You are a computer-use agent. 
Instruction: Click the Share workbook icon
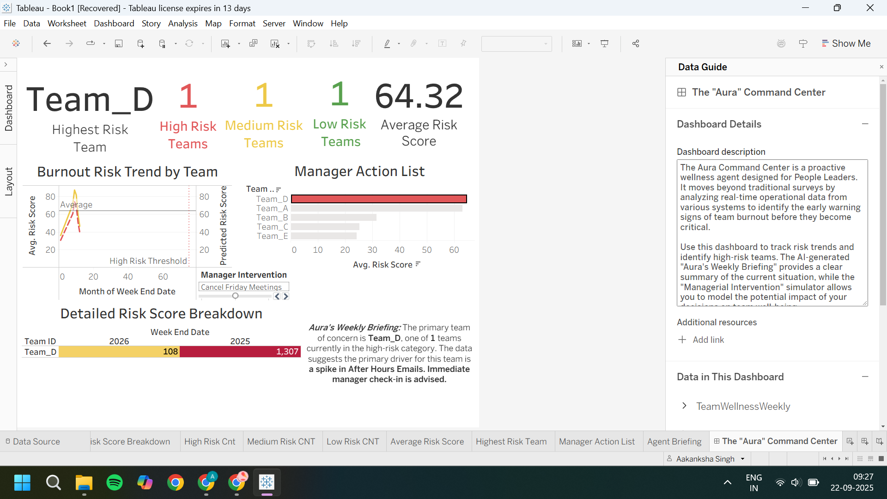(x=636, y=43)
